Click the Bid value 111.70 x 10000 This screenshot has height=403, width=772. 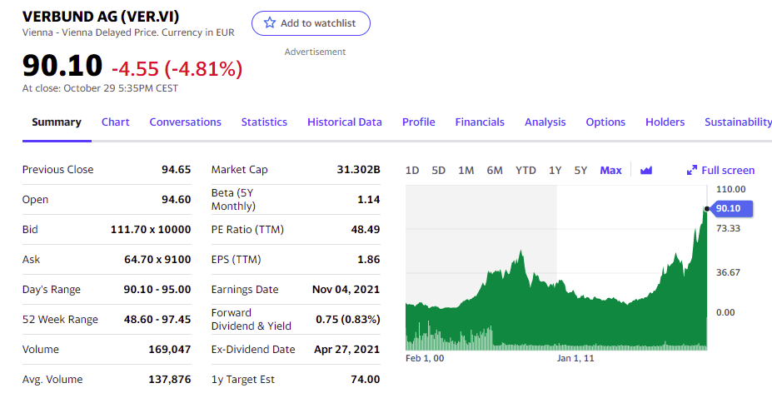(151, 229)
